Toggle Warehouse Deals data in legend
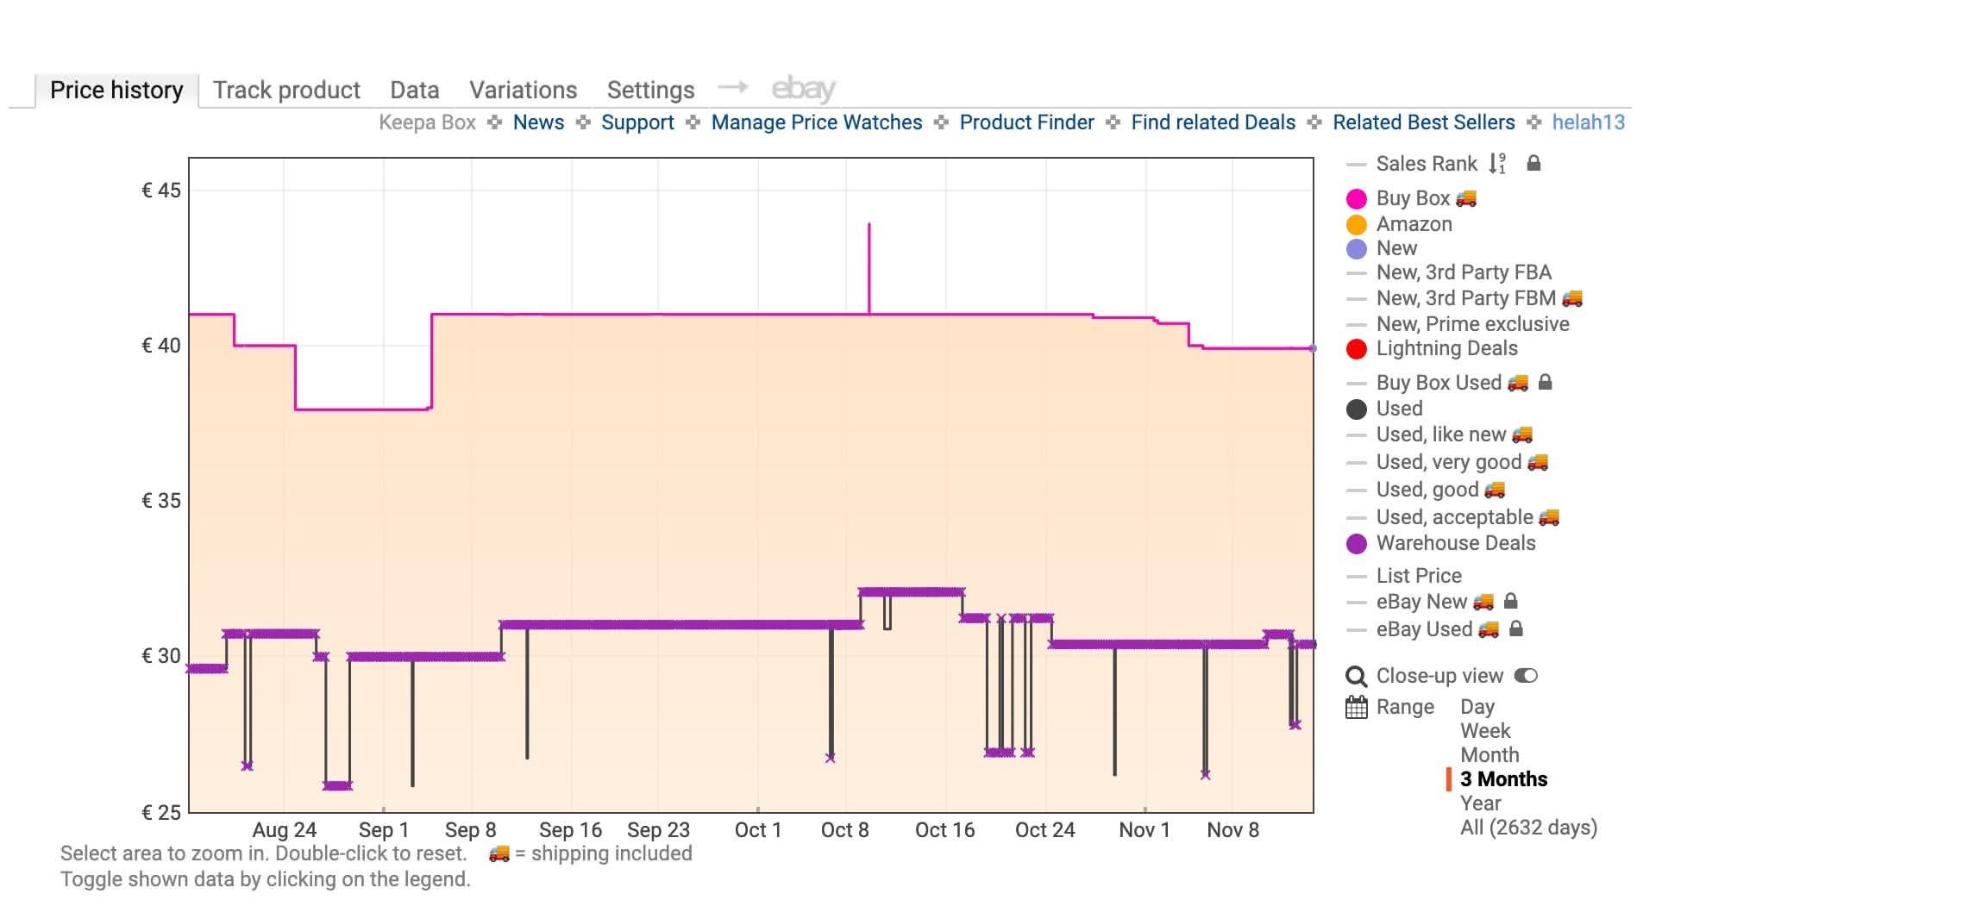The width and height of the screenshot is (1963, 900). (x=1455, y=543)
